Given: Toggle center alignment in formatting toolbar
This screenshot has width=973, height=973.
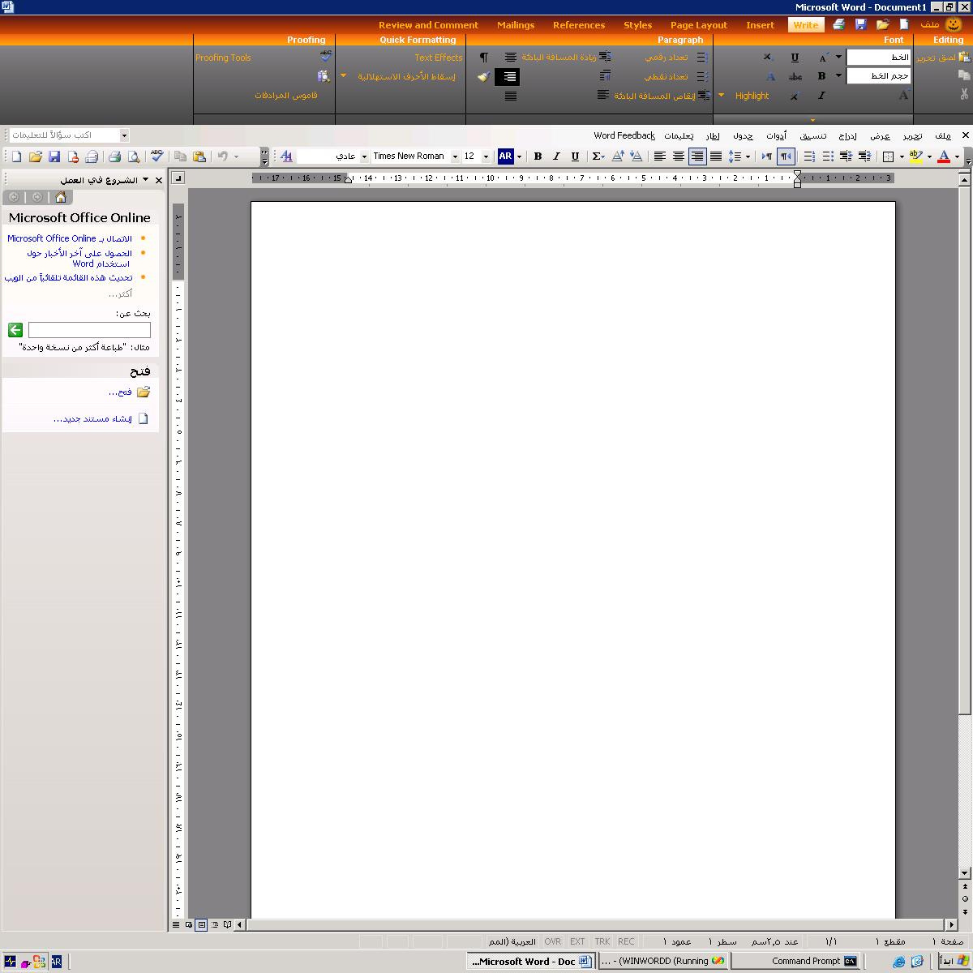Looking at the screenshot, I should click(679, 156).
